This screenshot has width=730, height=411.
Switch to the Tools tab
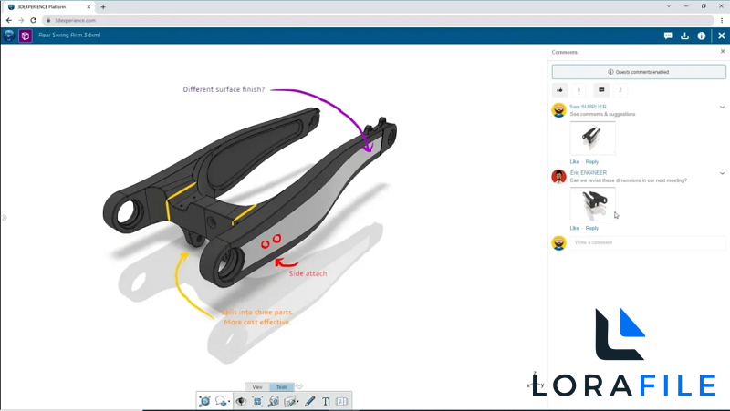pyautogui.click(x=282, y=386)
